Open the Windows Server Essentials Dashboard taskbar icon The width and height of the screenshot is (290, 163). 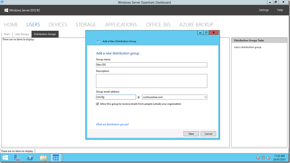[x=56, y=158]
